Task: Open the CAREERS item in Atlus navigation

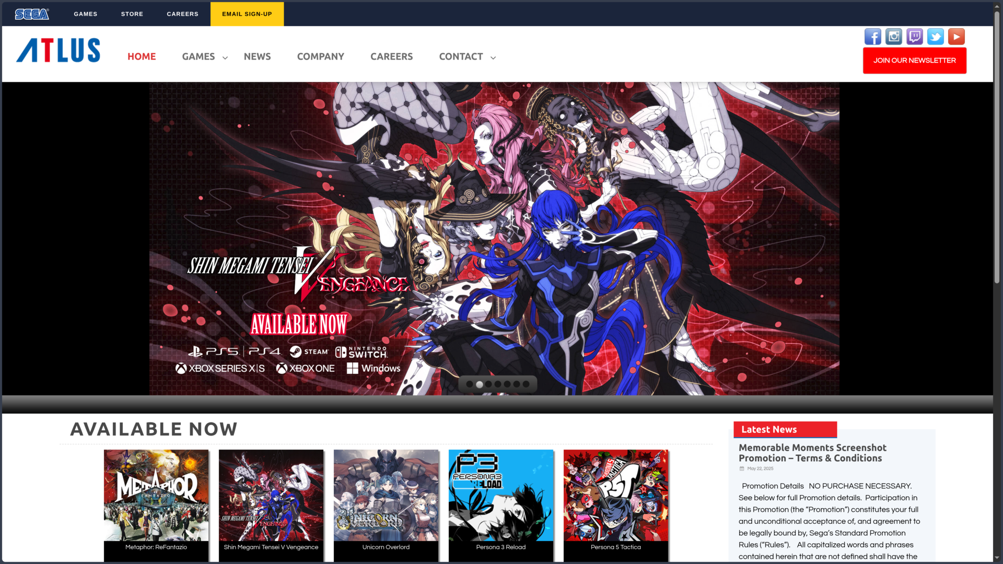Action: (392, 56)
